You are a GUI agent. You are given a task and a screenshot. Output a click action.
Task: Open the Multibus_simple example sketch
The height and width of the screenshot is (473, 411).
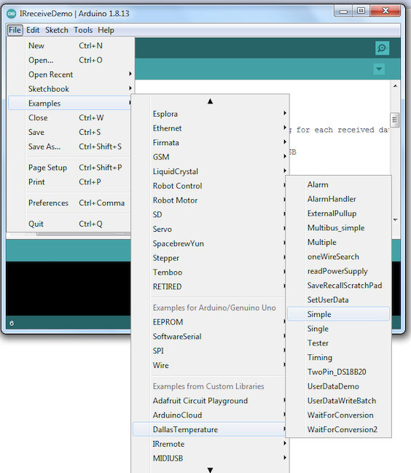339,227
